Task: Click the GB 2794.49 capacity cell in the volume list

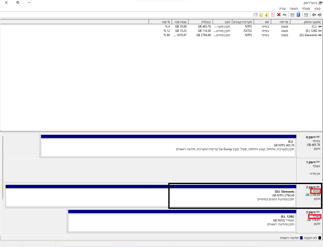Action: point(203,35)
